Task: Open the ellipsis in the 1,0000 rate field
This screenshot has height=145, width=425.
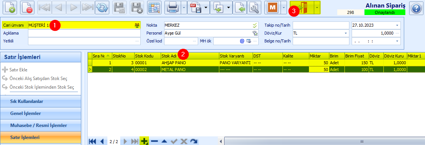Action: [397, 33]
